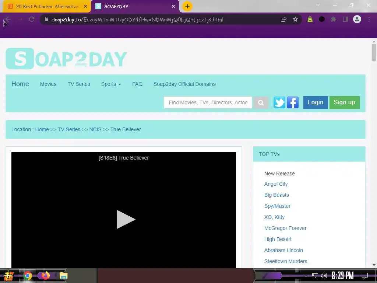Click the address bar URL
Image resolution: width=377 pixels, height=283 pixels.
point(138,20)
